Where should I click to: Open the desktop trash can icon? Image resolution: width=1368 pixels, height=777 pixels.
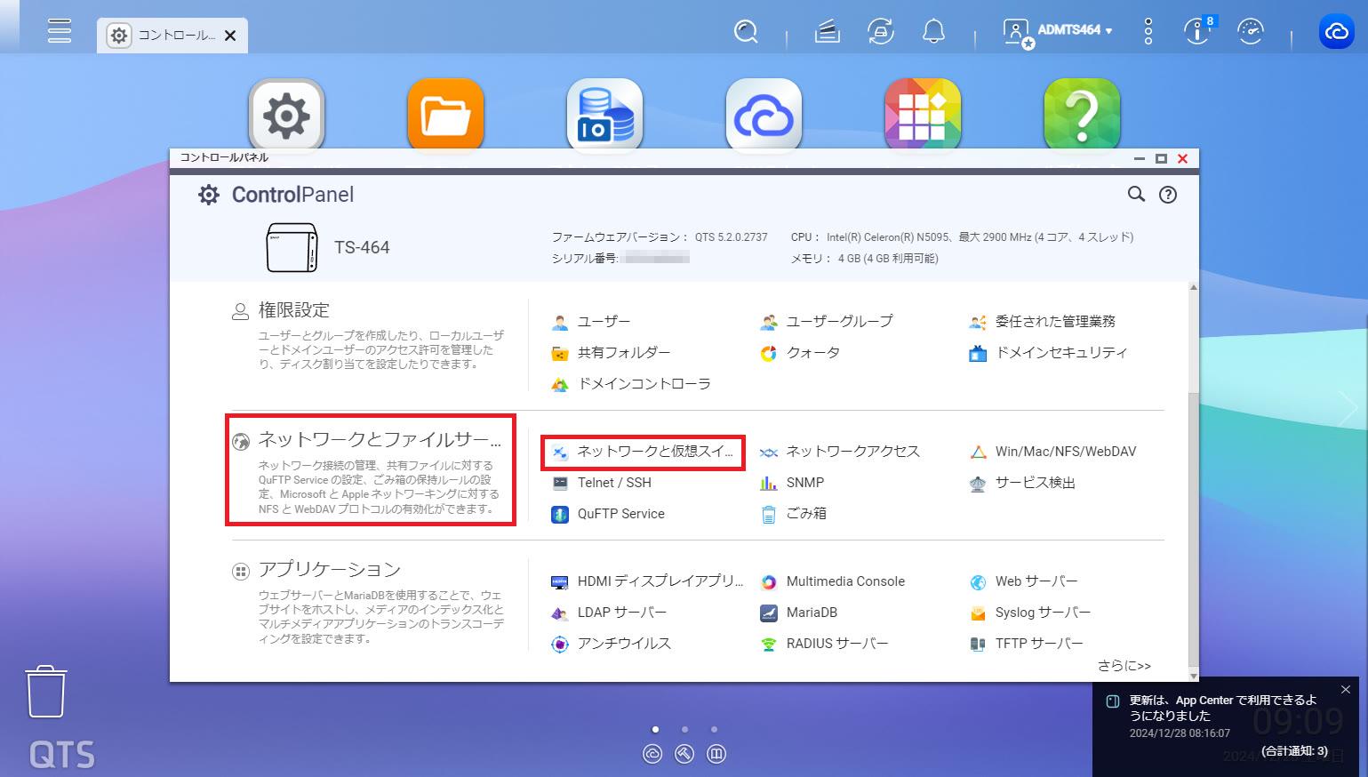46,691
